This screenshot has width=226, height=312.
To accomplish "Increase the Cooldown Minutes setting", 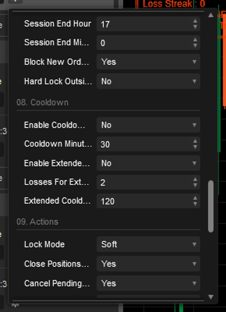I will pyautogui.click(x=195, y=142).
